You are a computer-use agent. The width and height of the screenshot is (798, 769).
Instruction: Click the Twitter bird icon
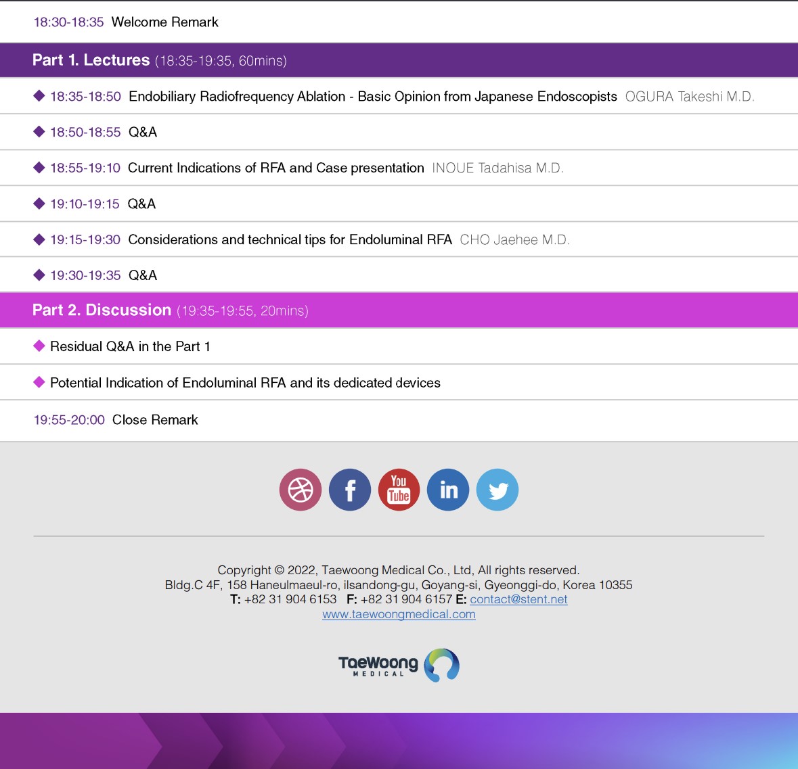click(497, 490)
